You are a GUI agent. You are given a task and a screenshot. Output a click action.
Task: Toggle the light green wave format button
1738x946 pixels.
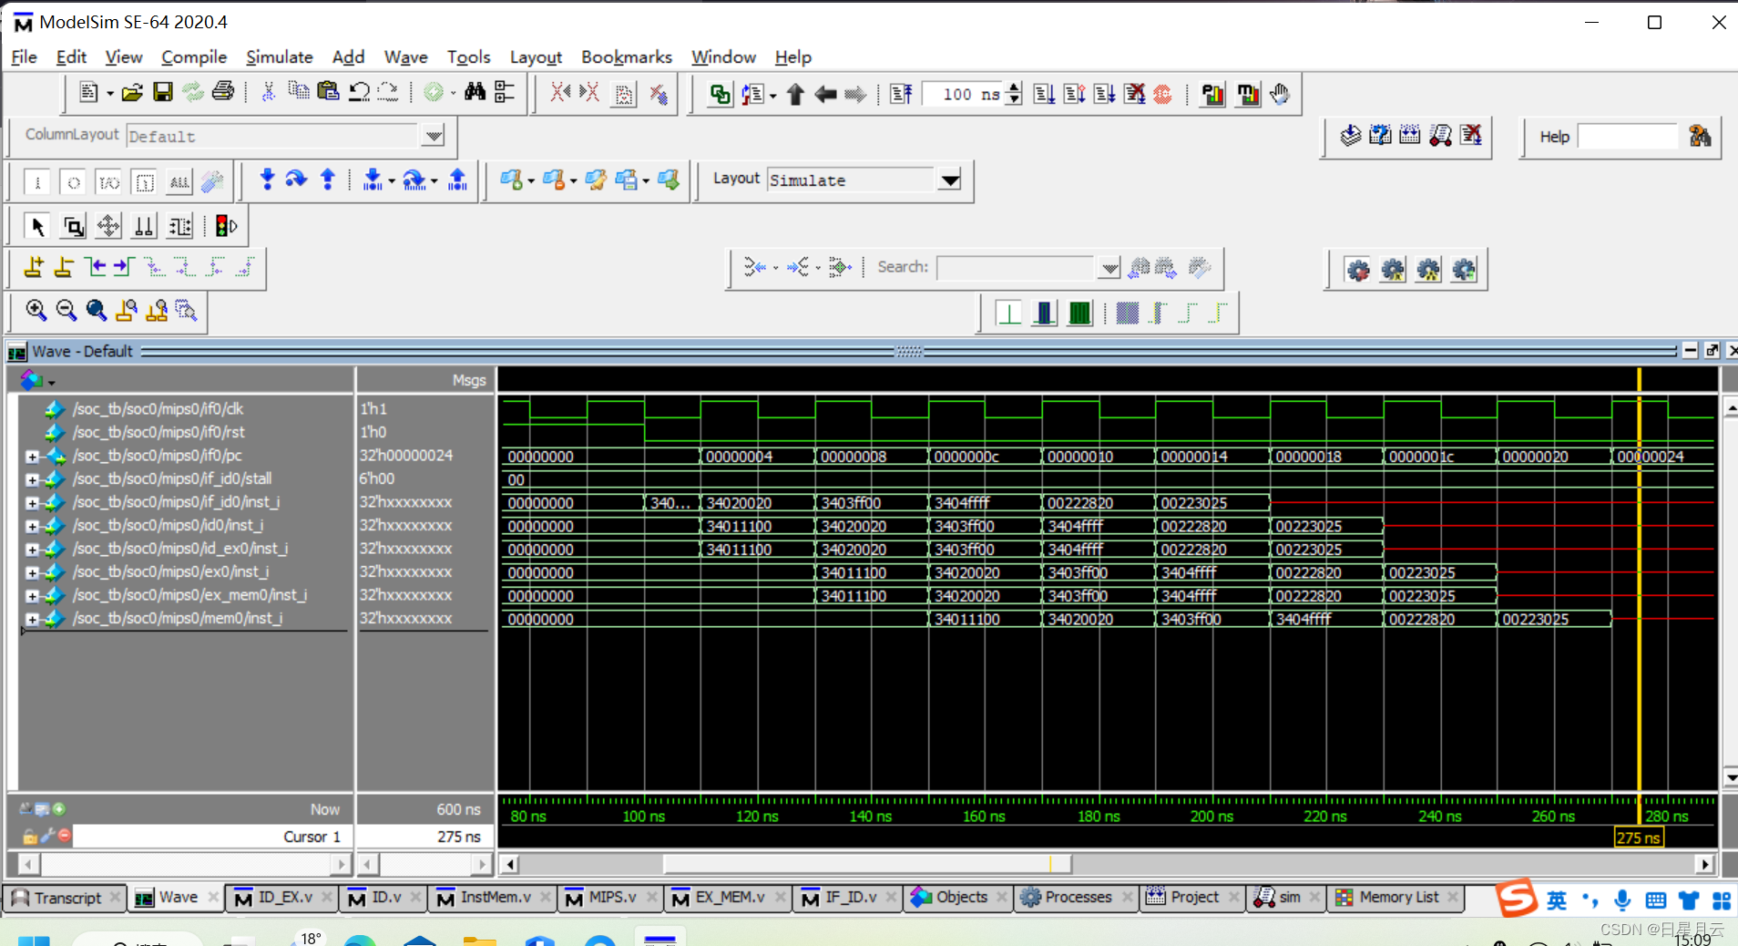[x=1008, y=314]
